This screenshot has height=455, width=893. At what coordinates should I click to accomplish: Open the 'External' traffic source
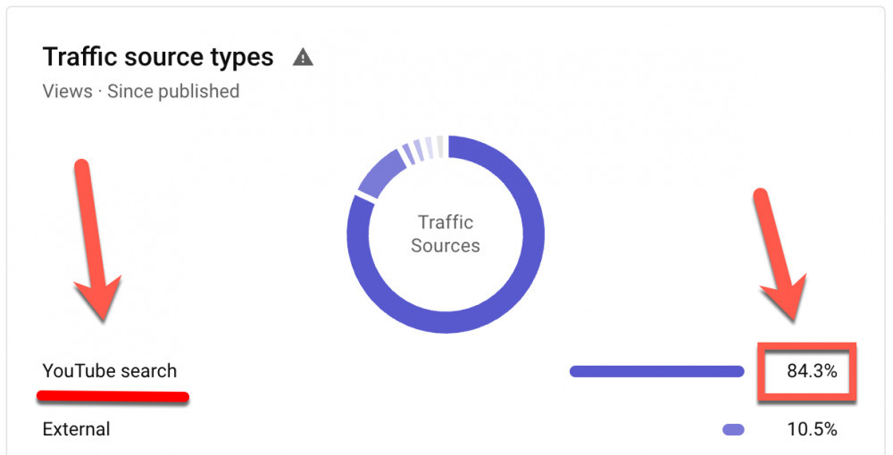pos(76,429)
